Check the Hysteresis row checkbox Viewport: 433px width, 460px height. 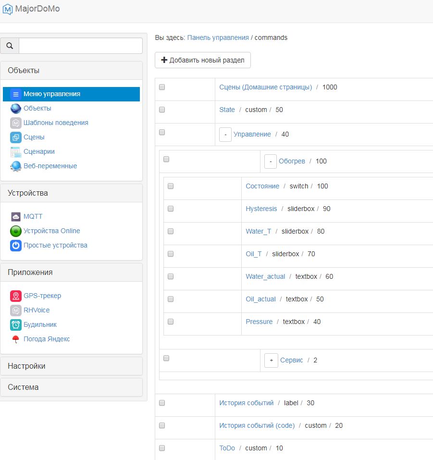coord(171,209)
